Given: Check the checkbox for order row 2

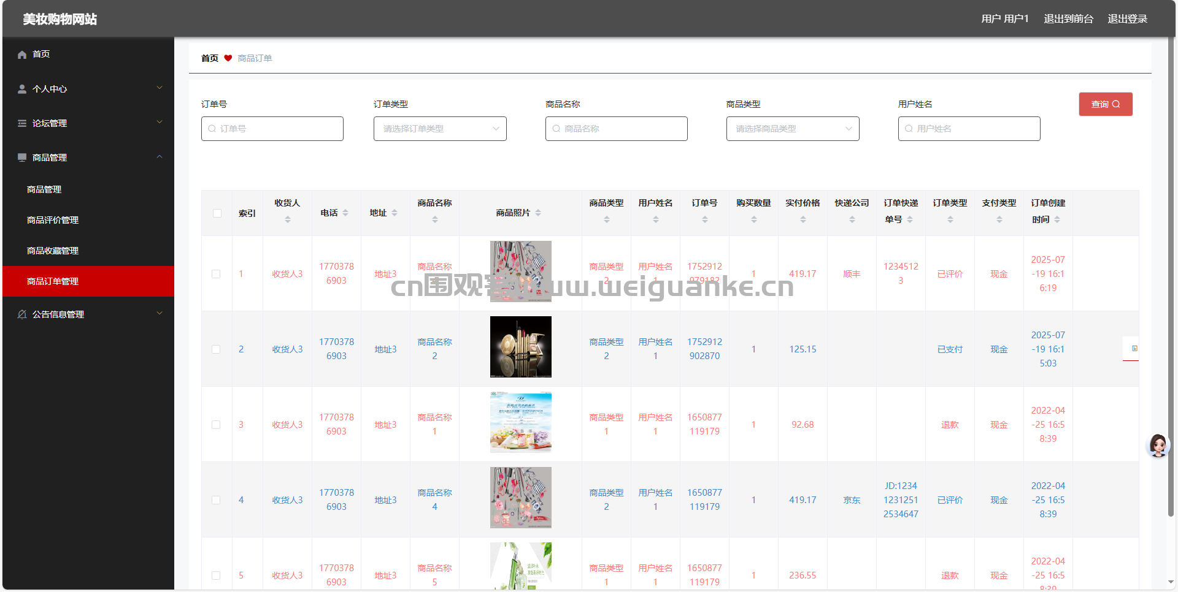Looking at the screenshot, I should (216, 349).
